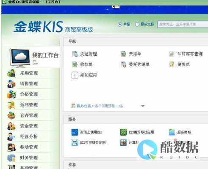
Task: Open 微信上使用KIS service icon
Action: tap(75, 132)
